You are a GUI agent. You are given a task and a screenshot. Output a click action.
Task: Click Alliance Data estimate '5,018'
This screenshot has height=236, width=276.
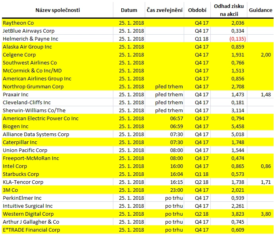click(238, 135)
